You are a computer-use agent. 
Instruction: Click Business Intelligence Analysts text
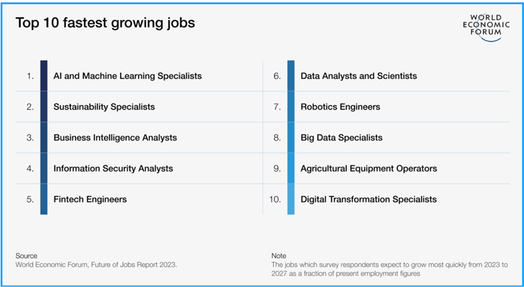(x=115, y=137)
